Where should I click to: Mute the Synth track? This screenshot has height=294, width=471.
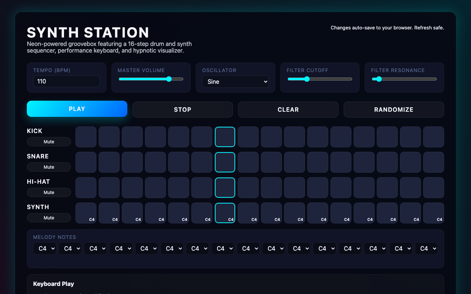tap(49, 218)
